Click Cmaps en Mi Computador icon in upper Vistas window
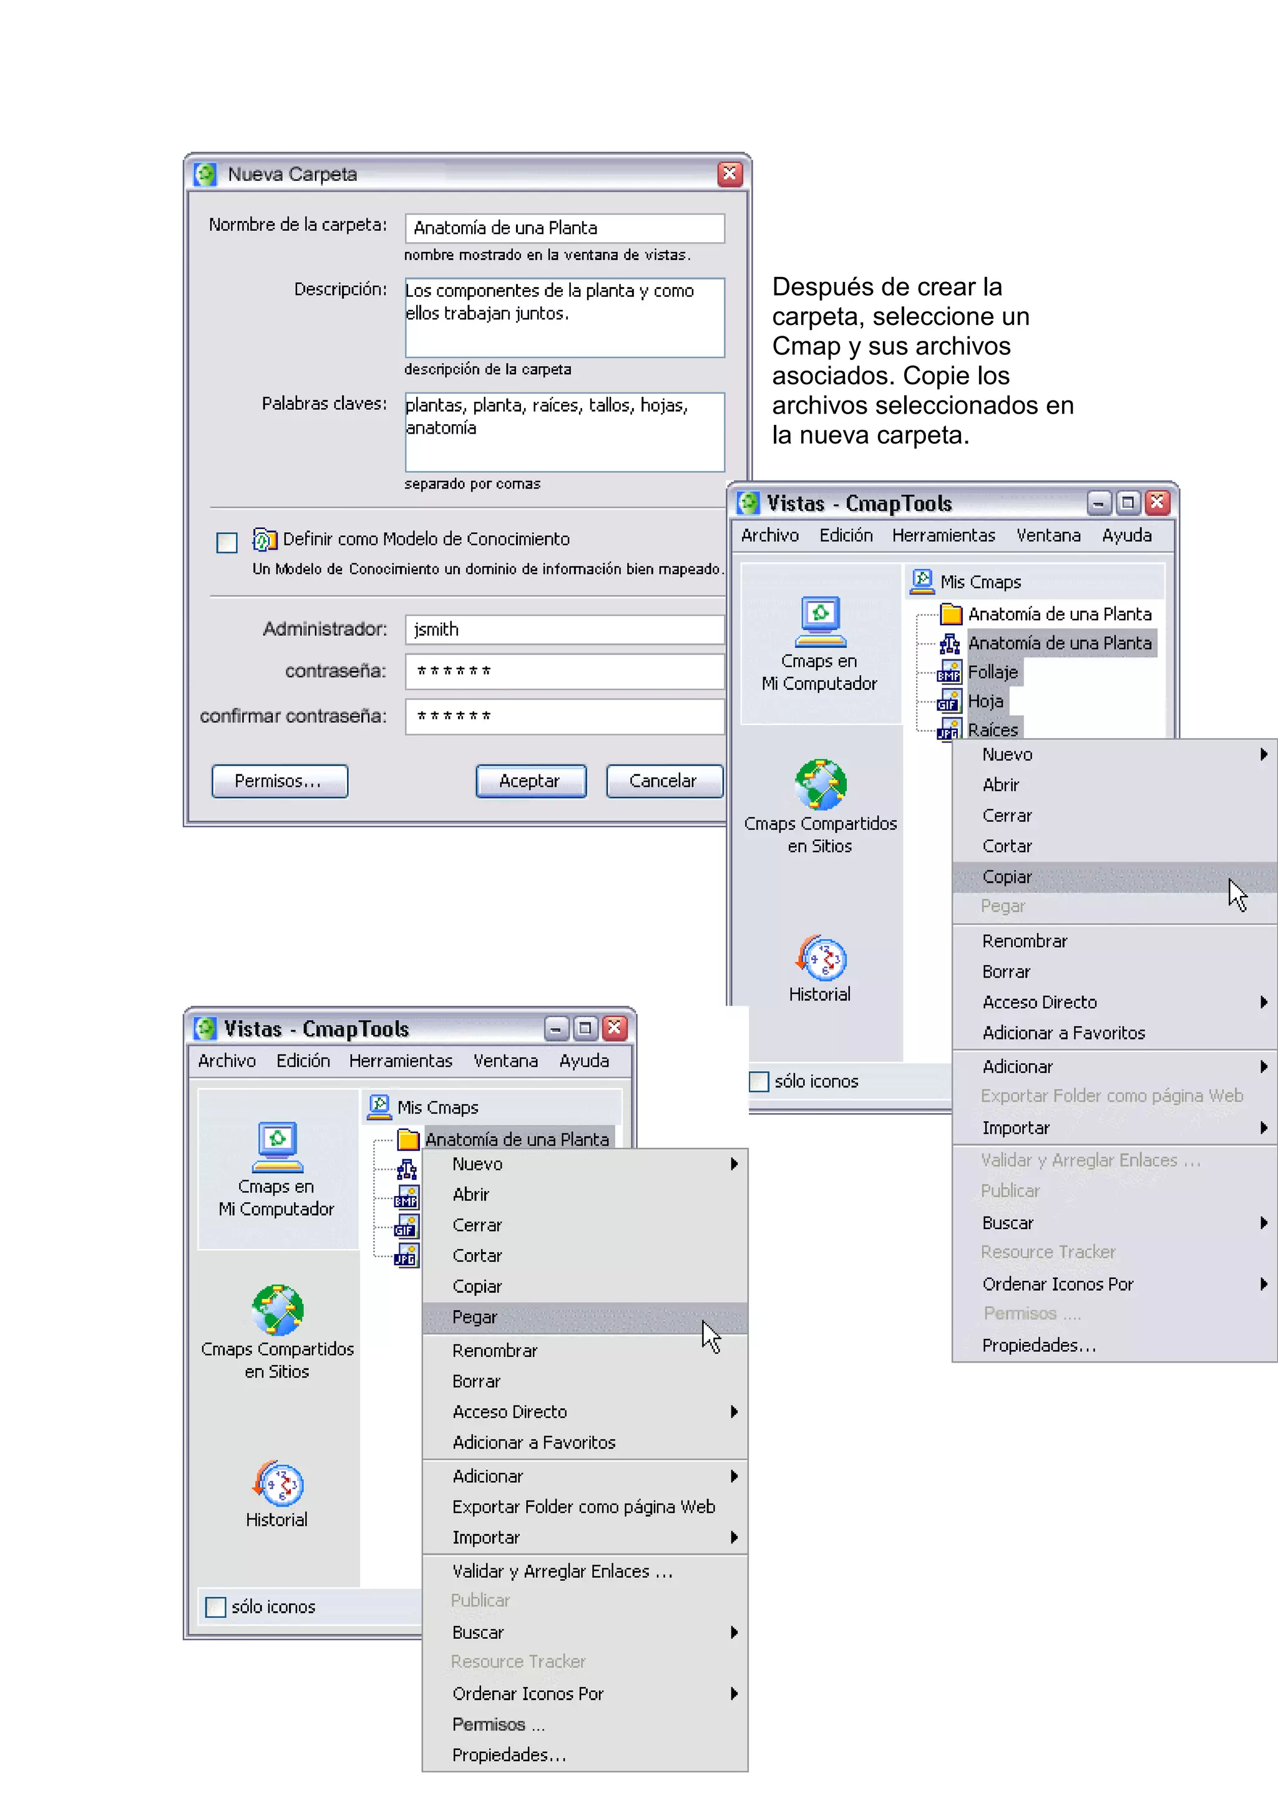The width and height of the screenshot is (1278, 1808). tap(820, 621)
